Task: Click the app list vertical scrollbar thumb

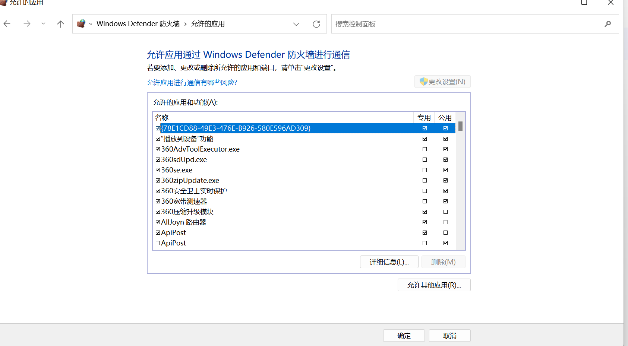Action: click(x=461, y=126)
